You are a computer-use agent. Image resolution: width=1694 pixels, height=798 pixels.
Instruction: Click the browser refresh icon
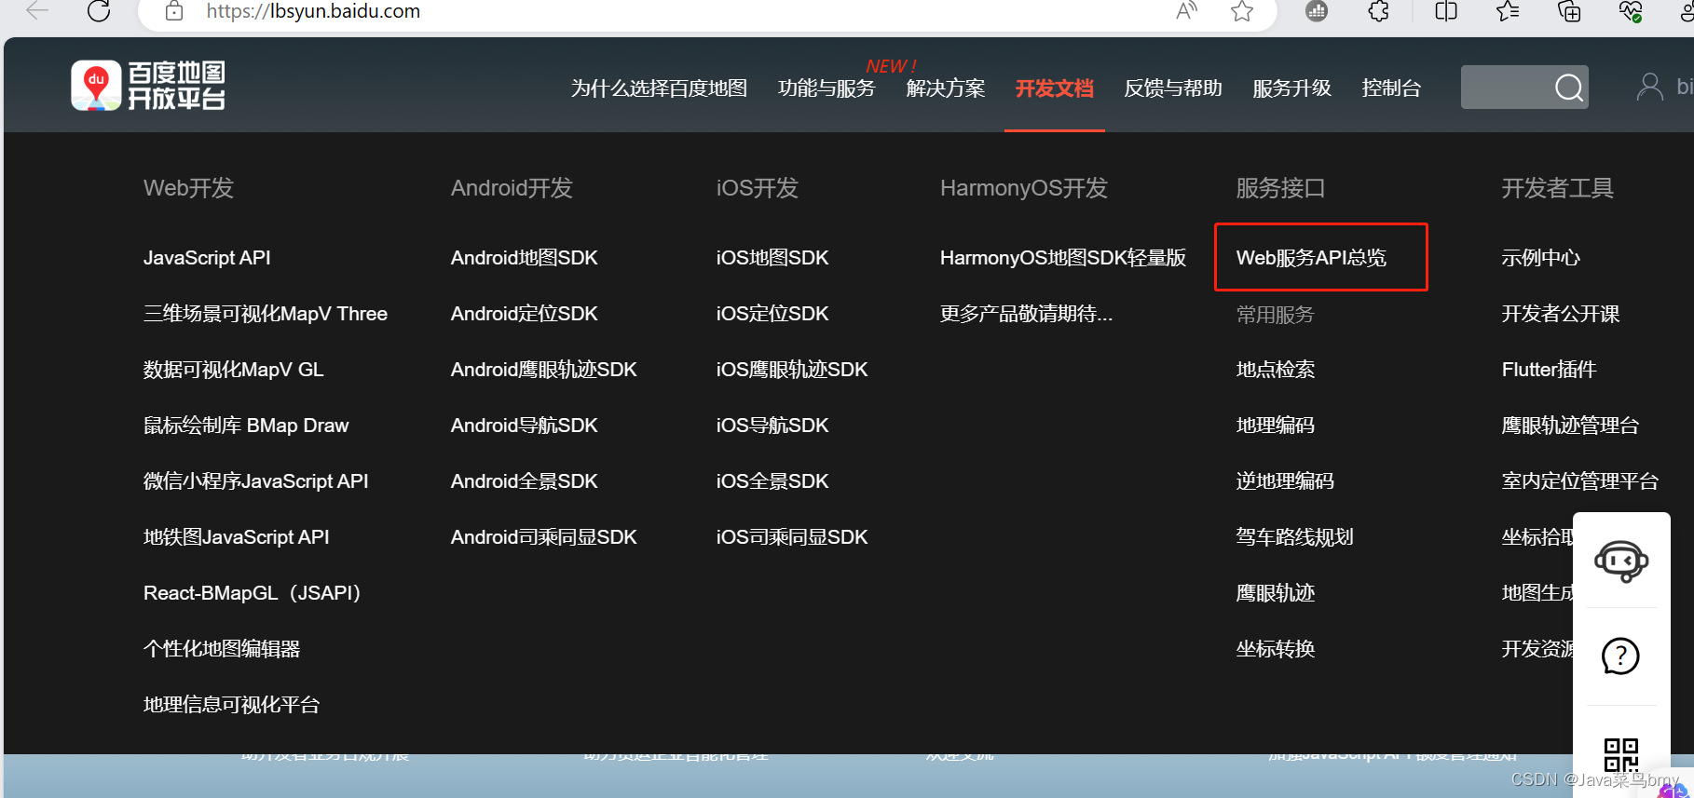pos(99,11)
